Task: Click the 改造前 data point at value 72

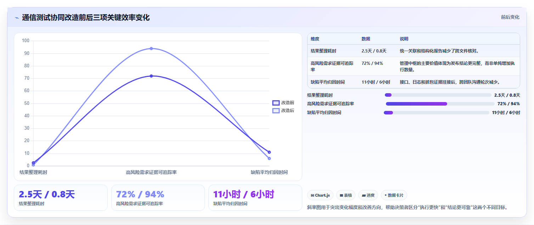Action: [x=151, y=76]
